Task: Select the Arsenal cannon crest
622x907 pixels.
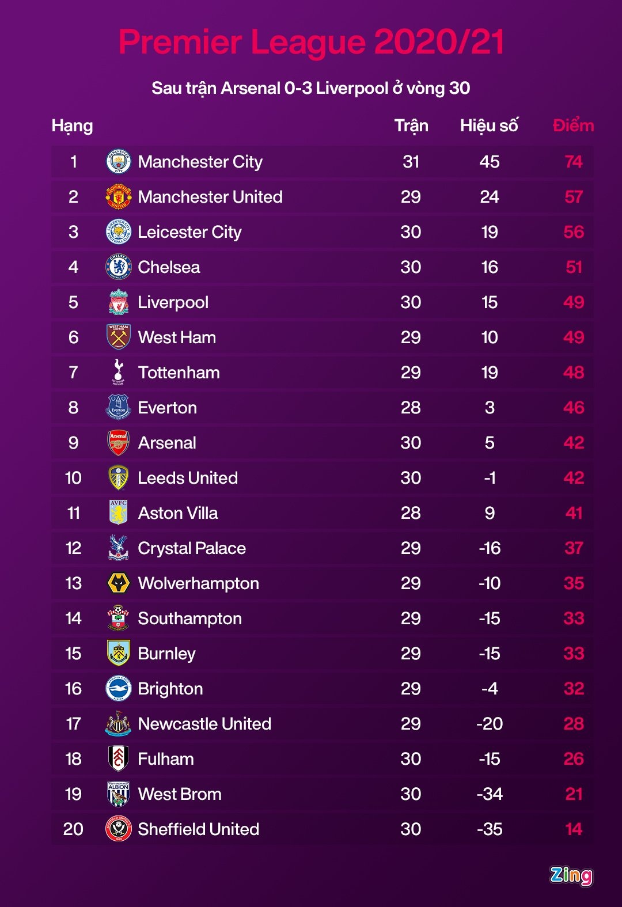Action: (119, 442)
